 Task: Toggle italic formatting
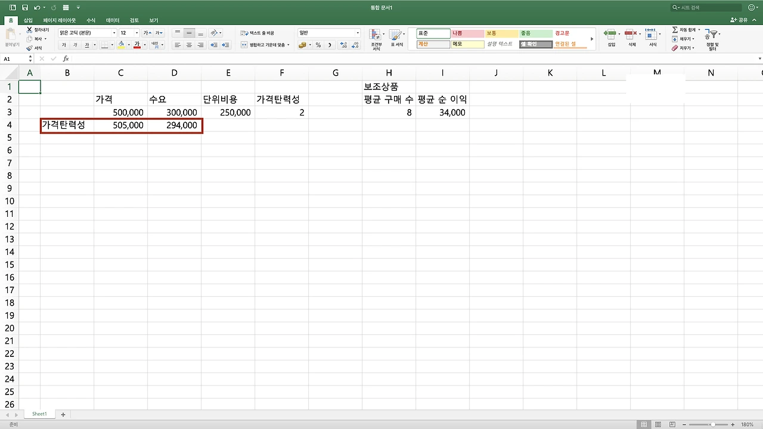(x=75, y=45)
